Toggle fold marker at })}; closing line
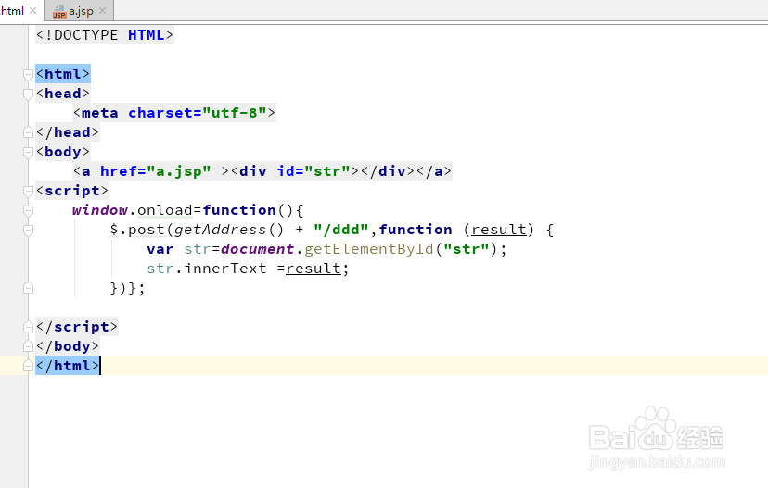The image size is (768, 488). coord(28,288)
